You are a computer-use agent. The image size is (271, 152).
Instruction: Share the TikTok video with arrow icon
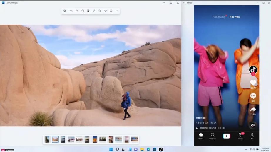(x=253, y=110)
